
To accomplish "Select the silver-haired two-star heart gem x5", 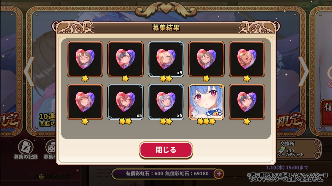I will tap(166, 102).
